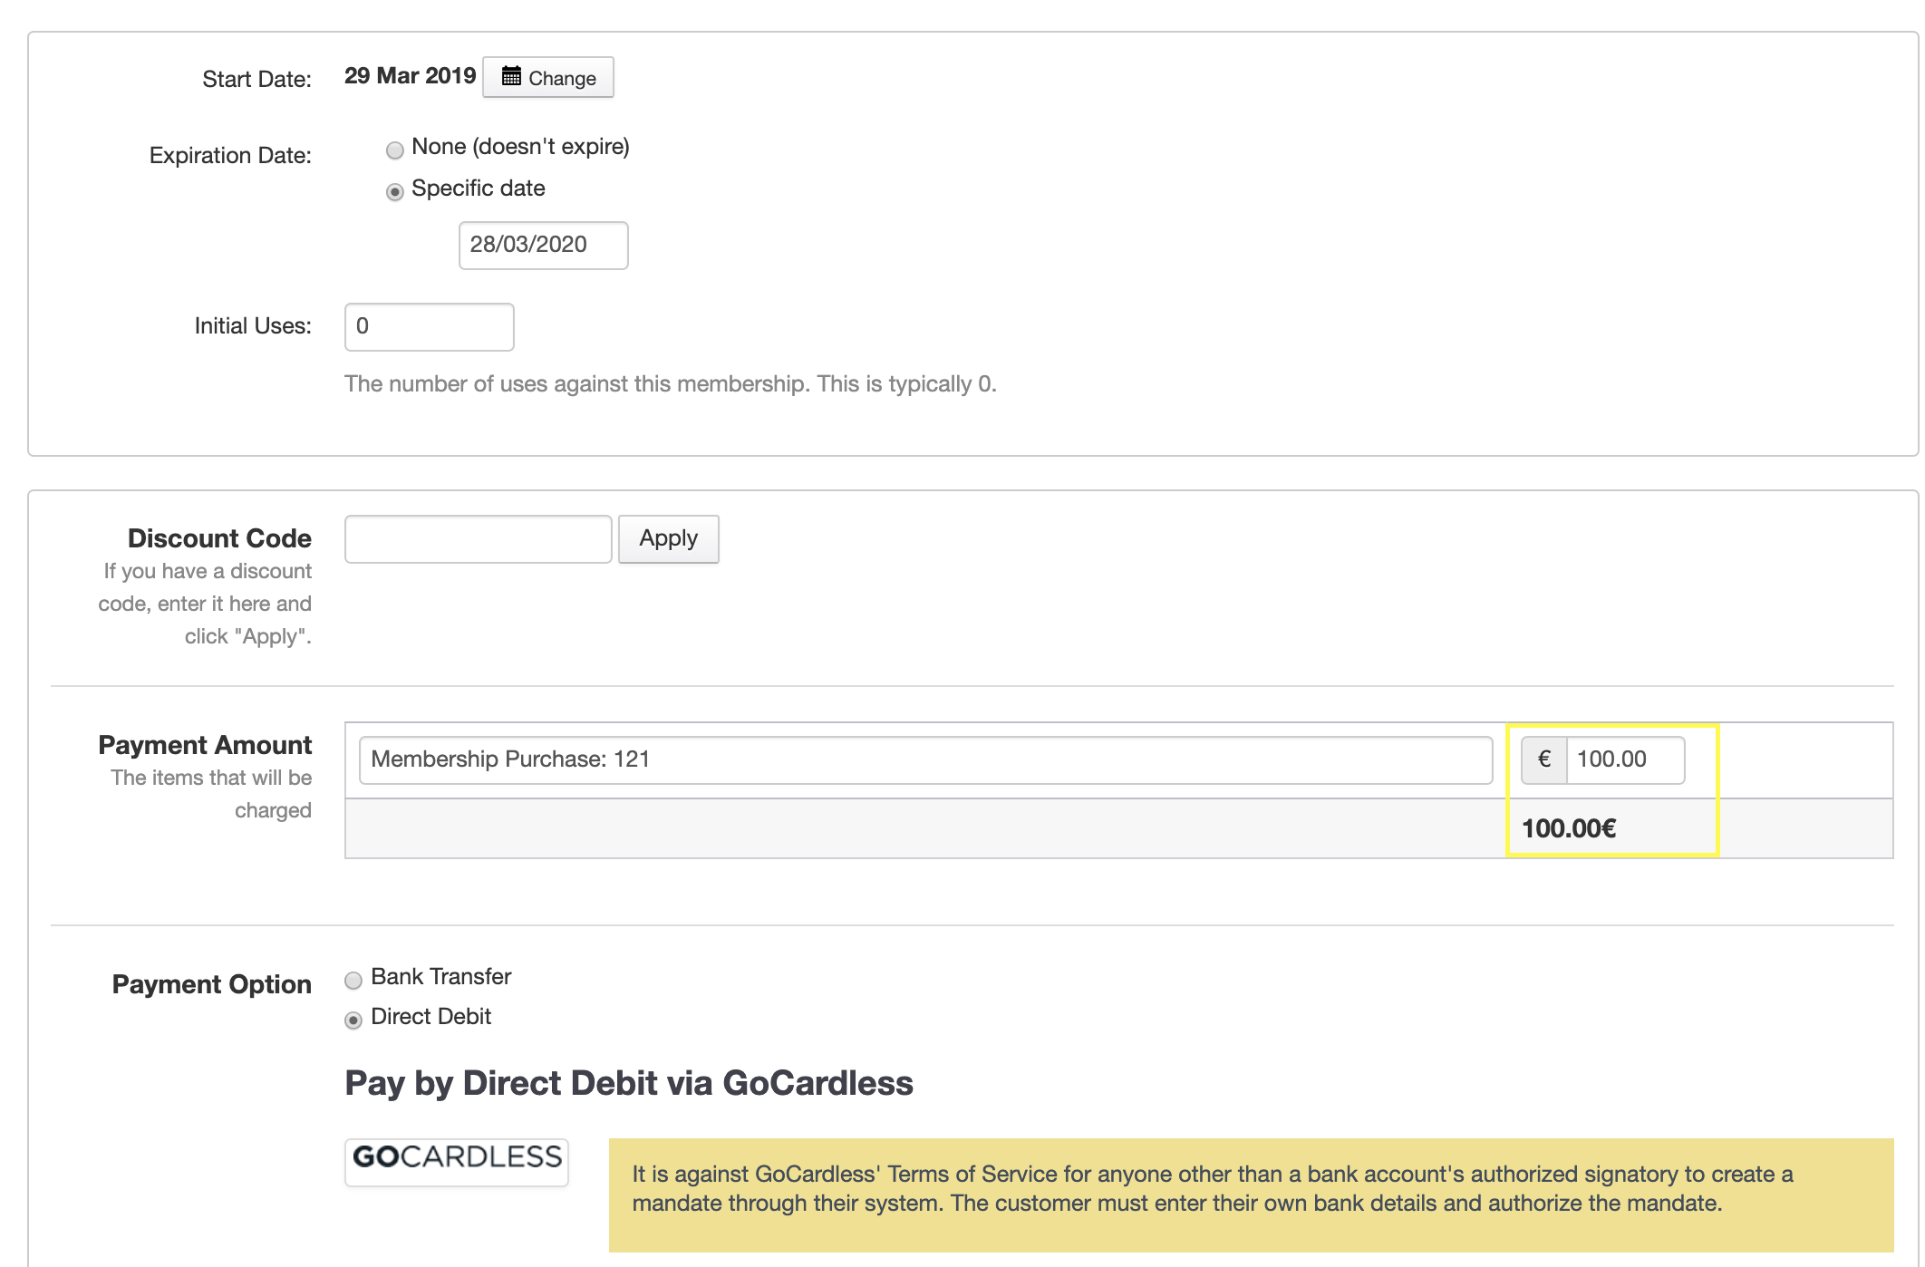Image resolution: width=1925 pixels, height=1267 pixels.
Task: Click the GoCardless logo
Action: point(457,1158)
